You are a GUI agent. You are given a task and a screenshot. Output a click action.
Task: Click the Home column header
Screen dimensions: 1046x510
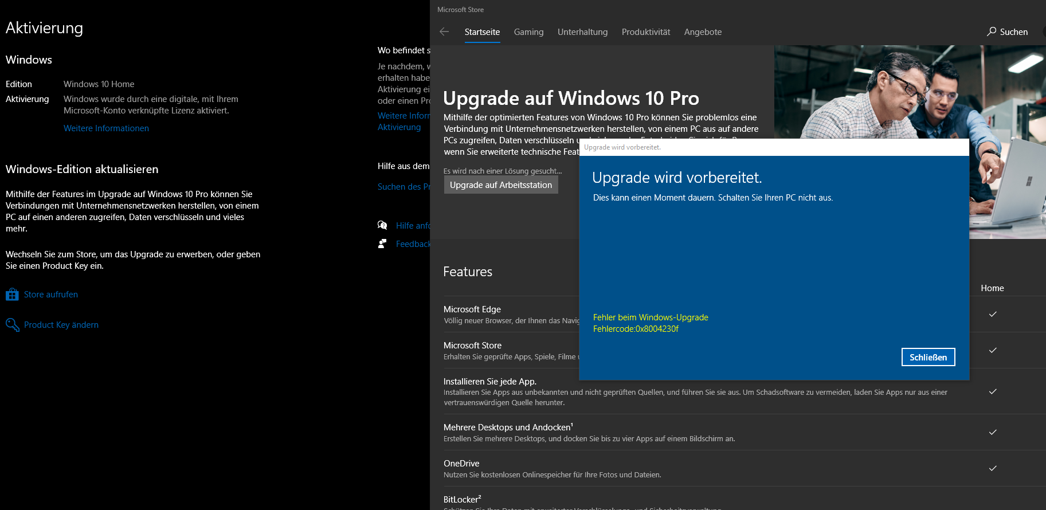coord(992,288)
